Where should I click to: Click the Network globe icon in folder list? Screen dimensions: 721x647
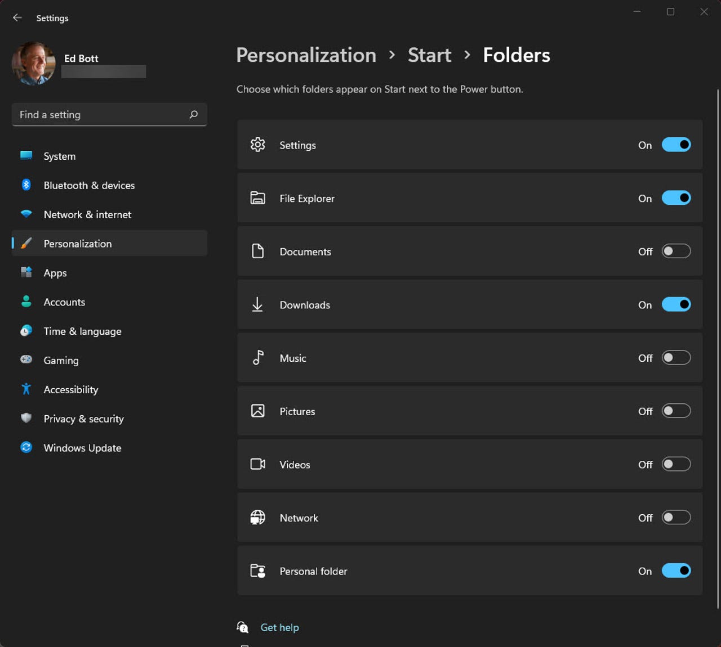pyautogui.click(x=258, y=517)
